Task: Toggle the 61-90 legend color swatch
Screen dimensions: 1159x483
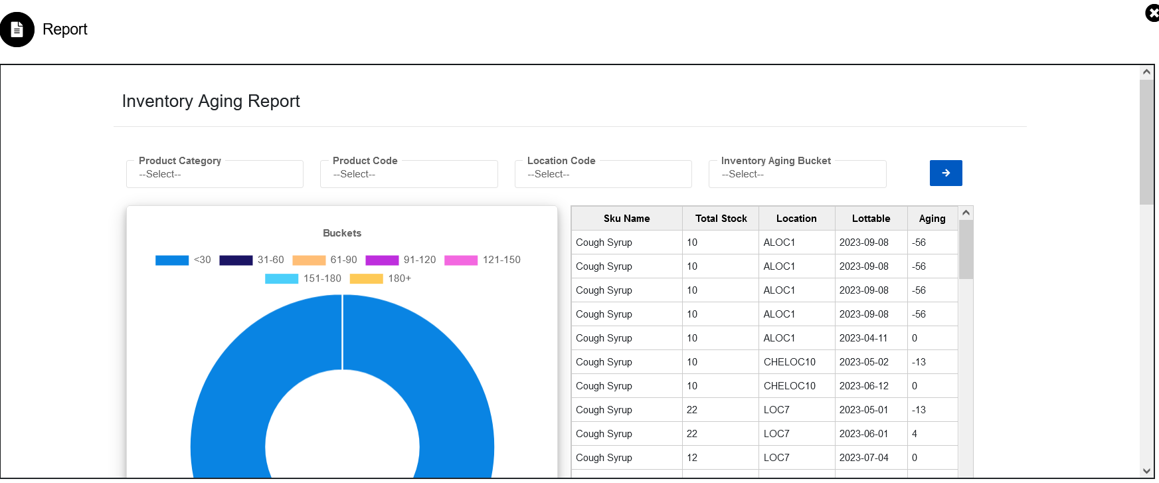Action: (x=309, y=260)
